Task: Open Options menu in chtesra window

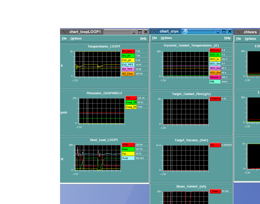Action: tap(250, 39)
